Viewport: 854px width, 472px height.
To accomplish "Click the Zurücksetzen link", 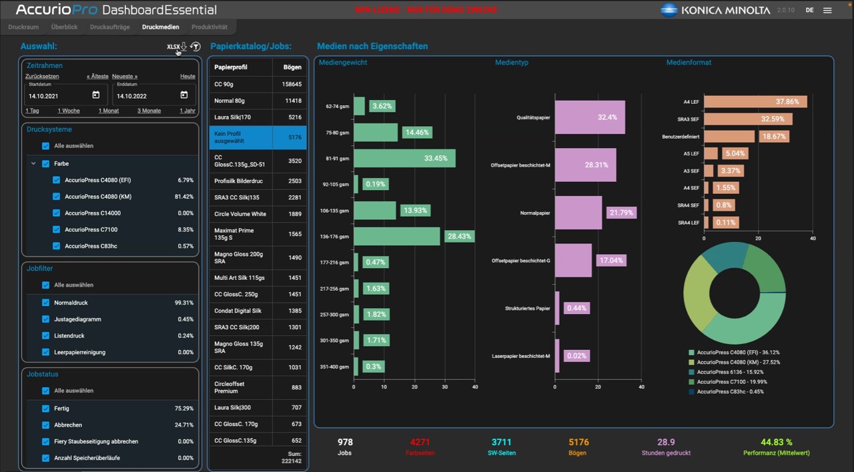I will (42, 77).
